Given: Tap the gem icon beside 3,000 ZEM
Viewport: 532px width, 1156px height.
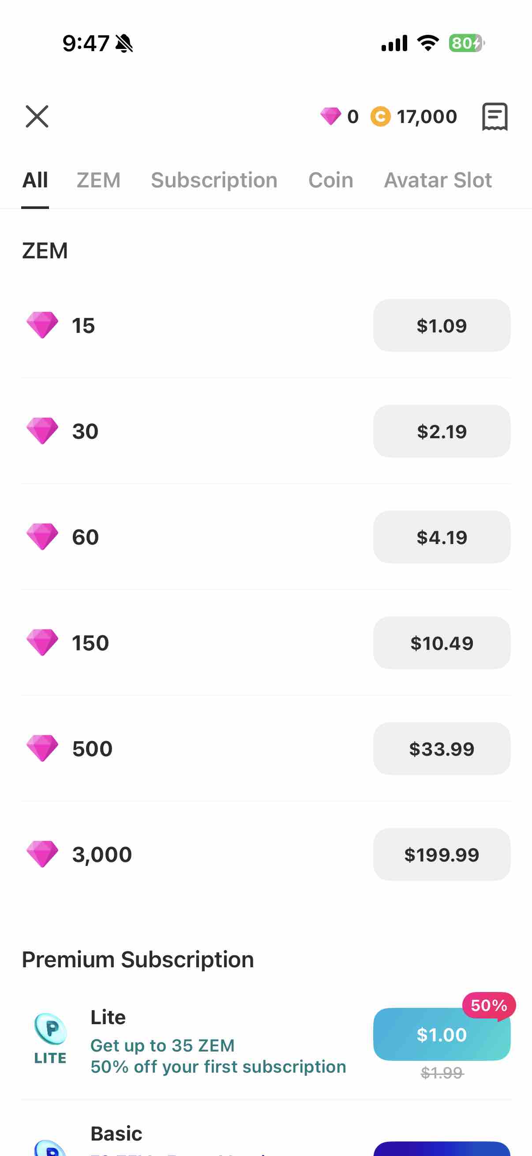Looking at the screenshot, I should click(x=42, y=854).
